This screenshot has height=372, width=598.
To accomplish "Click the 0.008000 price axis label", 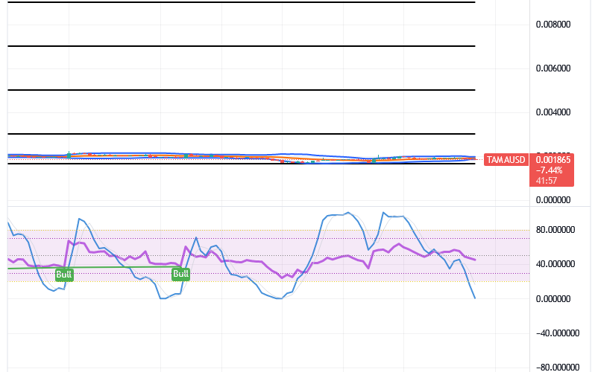I will pyautogui.click(x=553, y=25).
